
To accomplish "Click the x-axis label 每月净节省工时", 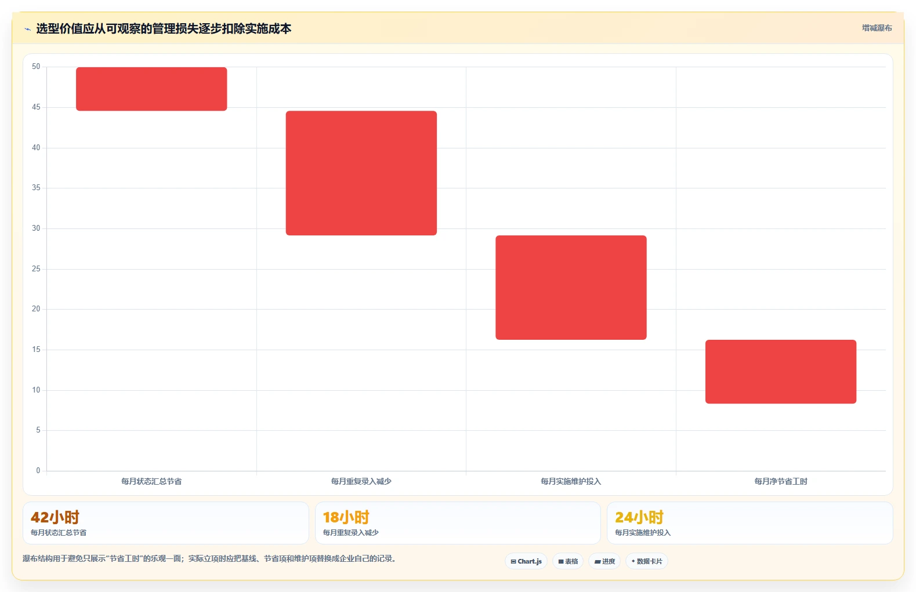I will [x=781, y=481].
